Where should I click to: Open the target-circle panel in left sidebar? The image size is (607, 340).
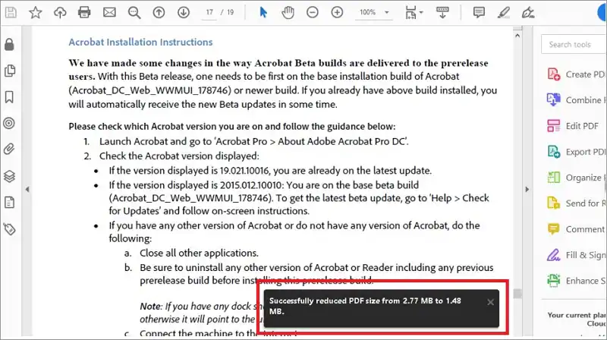coord(9,123)
